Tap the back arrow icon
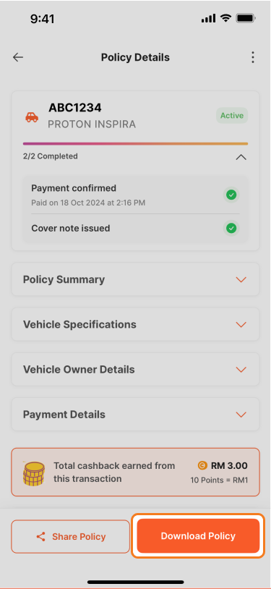Screen dimensions: 271x589 tap(18, 57)
